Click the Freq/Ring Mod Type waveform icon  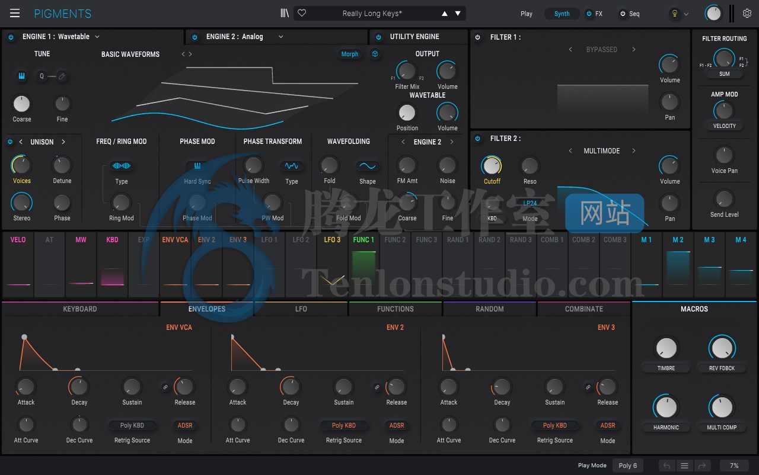tap(122, 166)
